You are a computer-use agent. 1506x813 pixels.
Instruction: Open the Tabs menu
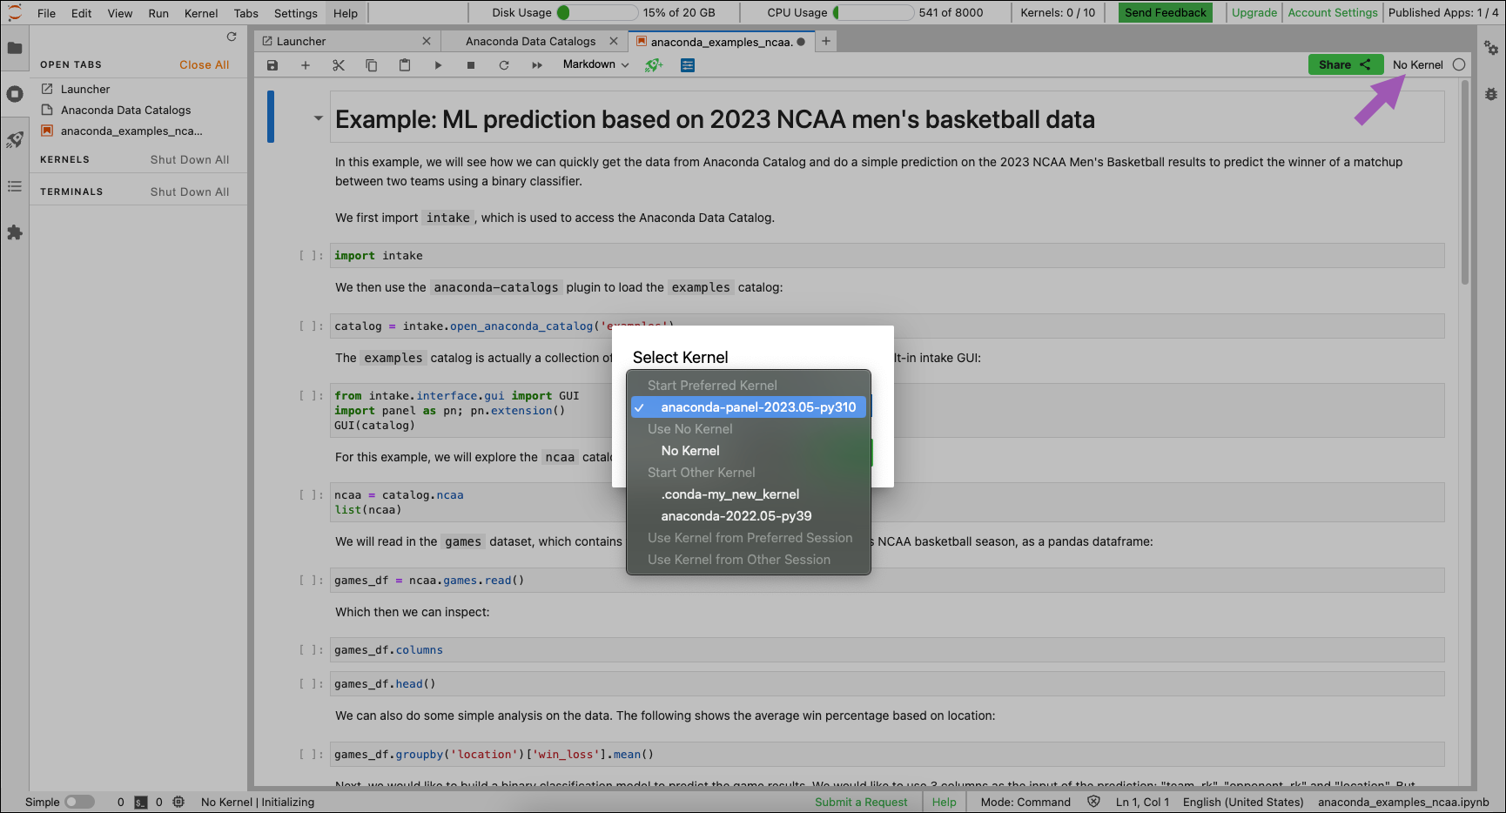pyautogui.click(x=246, y=13)
